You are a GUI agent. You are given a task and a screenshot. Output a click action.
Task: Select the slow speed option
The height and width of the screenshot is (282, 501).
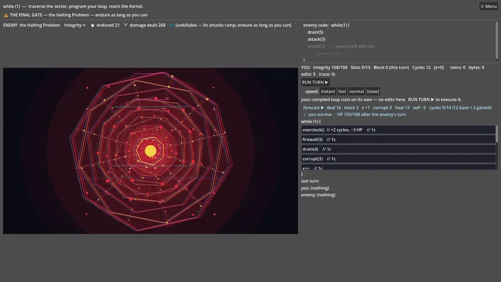point(373,91)
